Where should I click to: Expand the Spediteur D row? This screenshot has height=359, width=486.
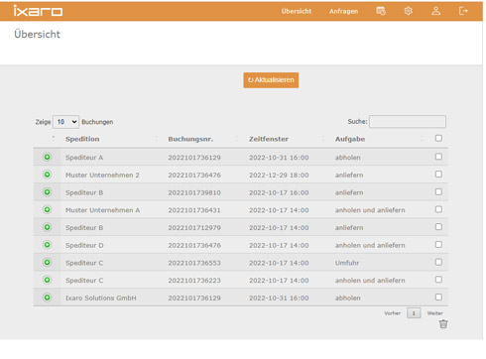coord(48,245)
